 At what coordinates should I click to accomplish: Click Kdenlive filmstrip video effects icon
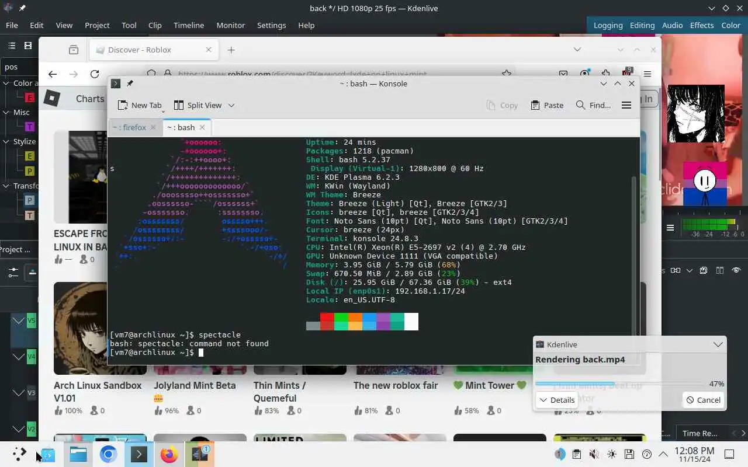coord(27,46)
